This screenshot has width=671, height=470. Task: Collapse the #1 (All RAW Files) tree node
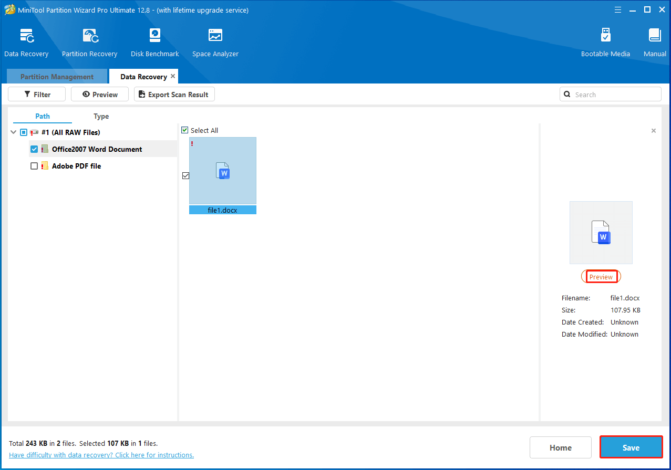[x=13, y=132]
